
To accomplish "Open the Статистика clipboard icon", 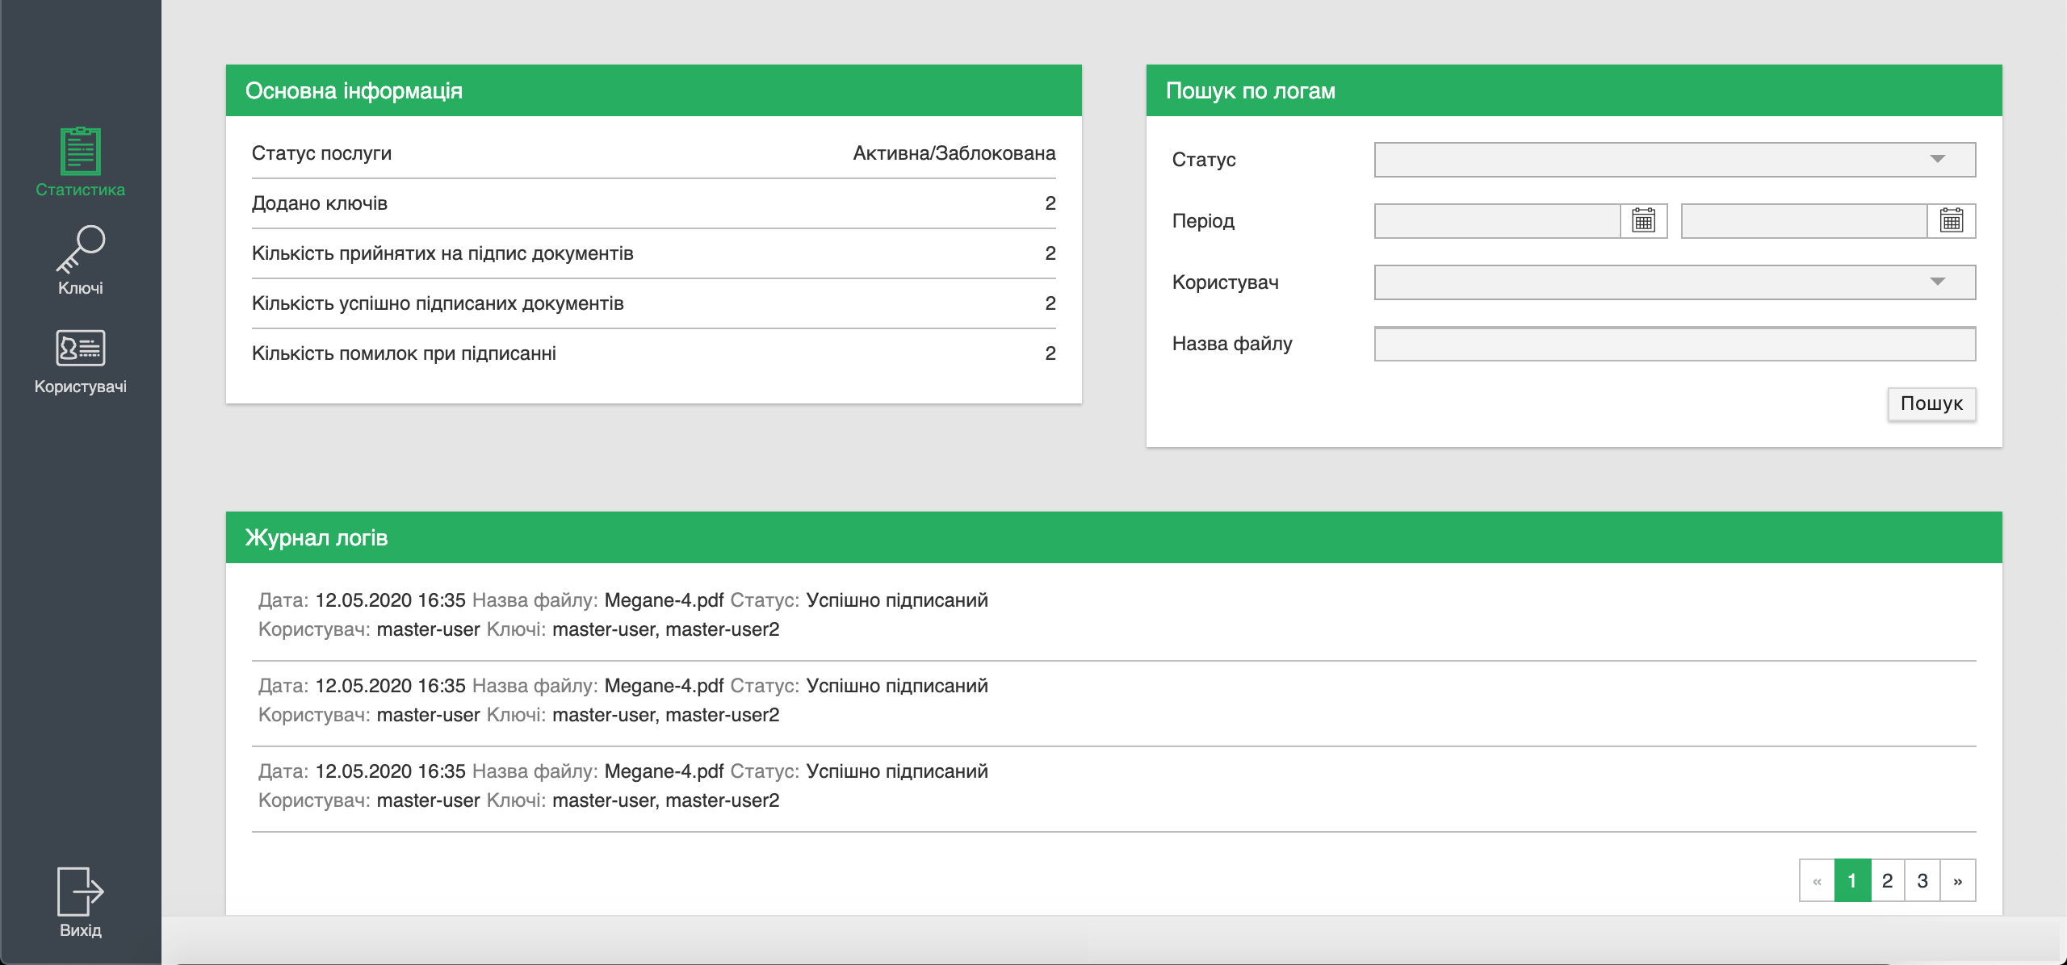I will coord(81,151).
